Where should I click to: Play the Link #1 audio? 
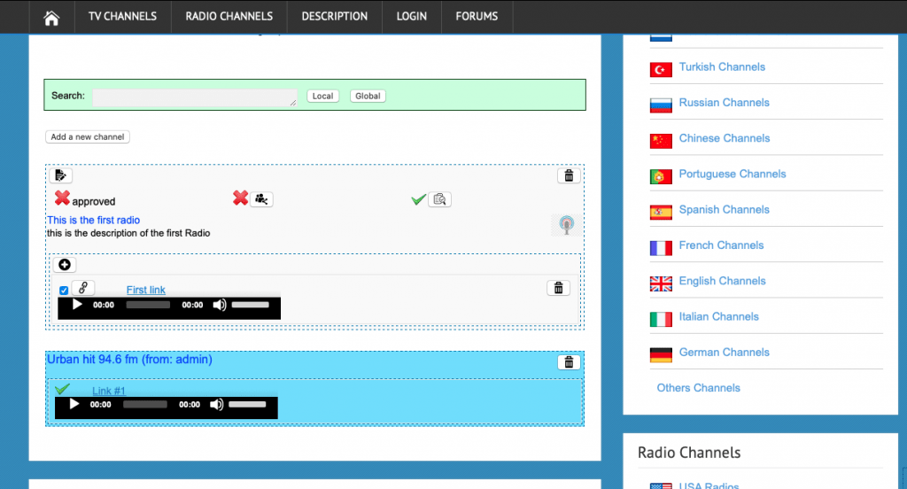[x=74, y=405]
